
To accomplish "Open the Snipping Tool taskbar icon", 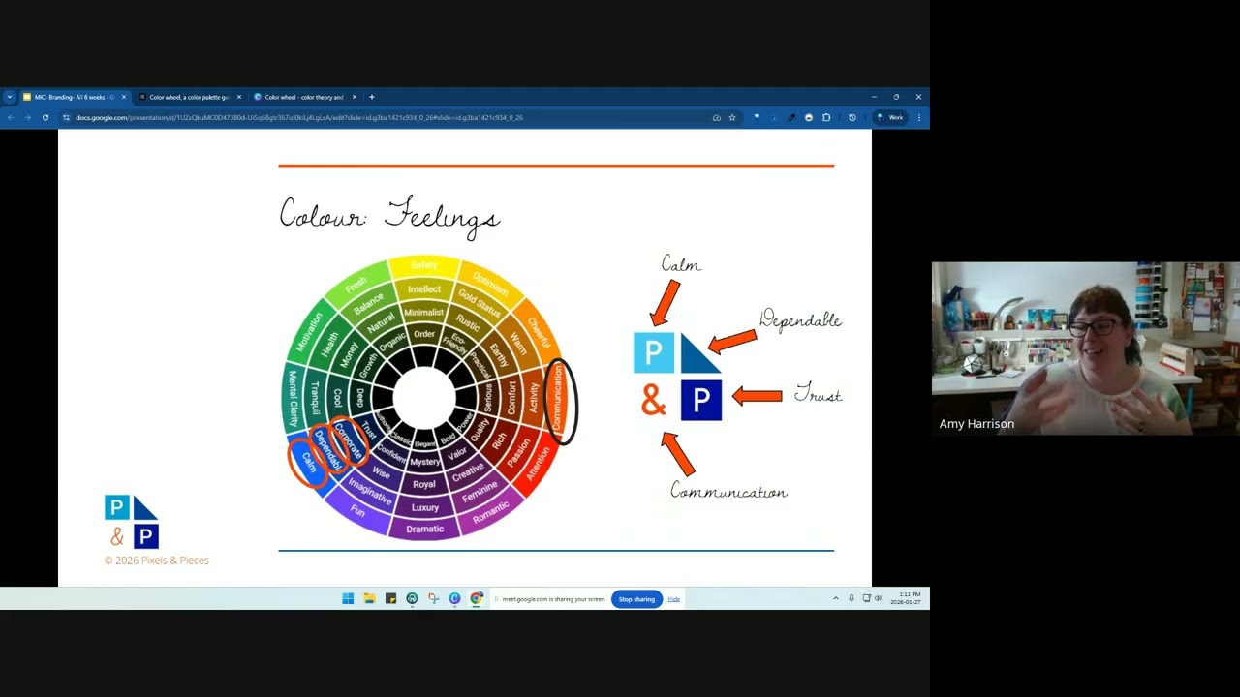I will [x=433, y=598].
